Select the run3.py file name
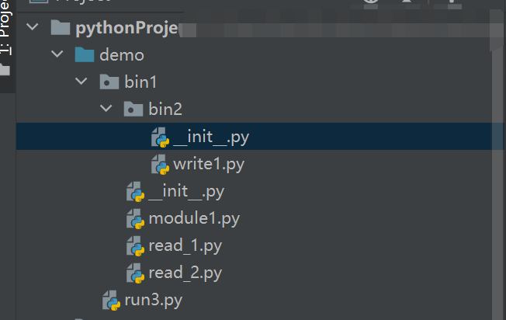Image resolution: width=506 pixels, height=320 pixels. 153,300
